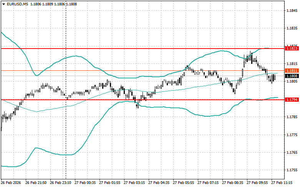Viewport: 300px width, 187px height.
Task: Click the 27 Feb 04:35 time label
Action: (x=159, y=182)
